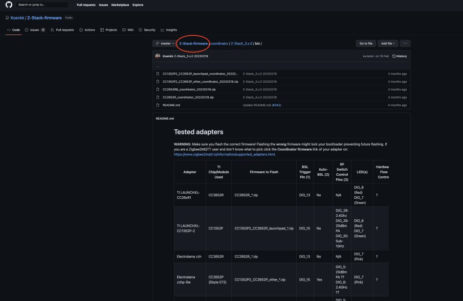Open CC2652RB_coordinator_20220219.zip file

pyautogui.click(x=189, y=89)
